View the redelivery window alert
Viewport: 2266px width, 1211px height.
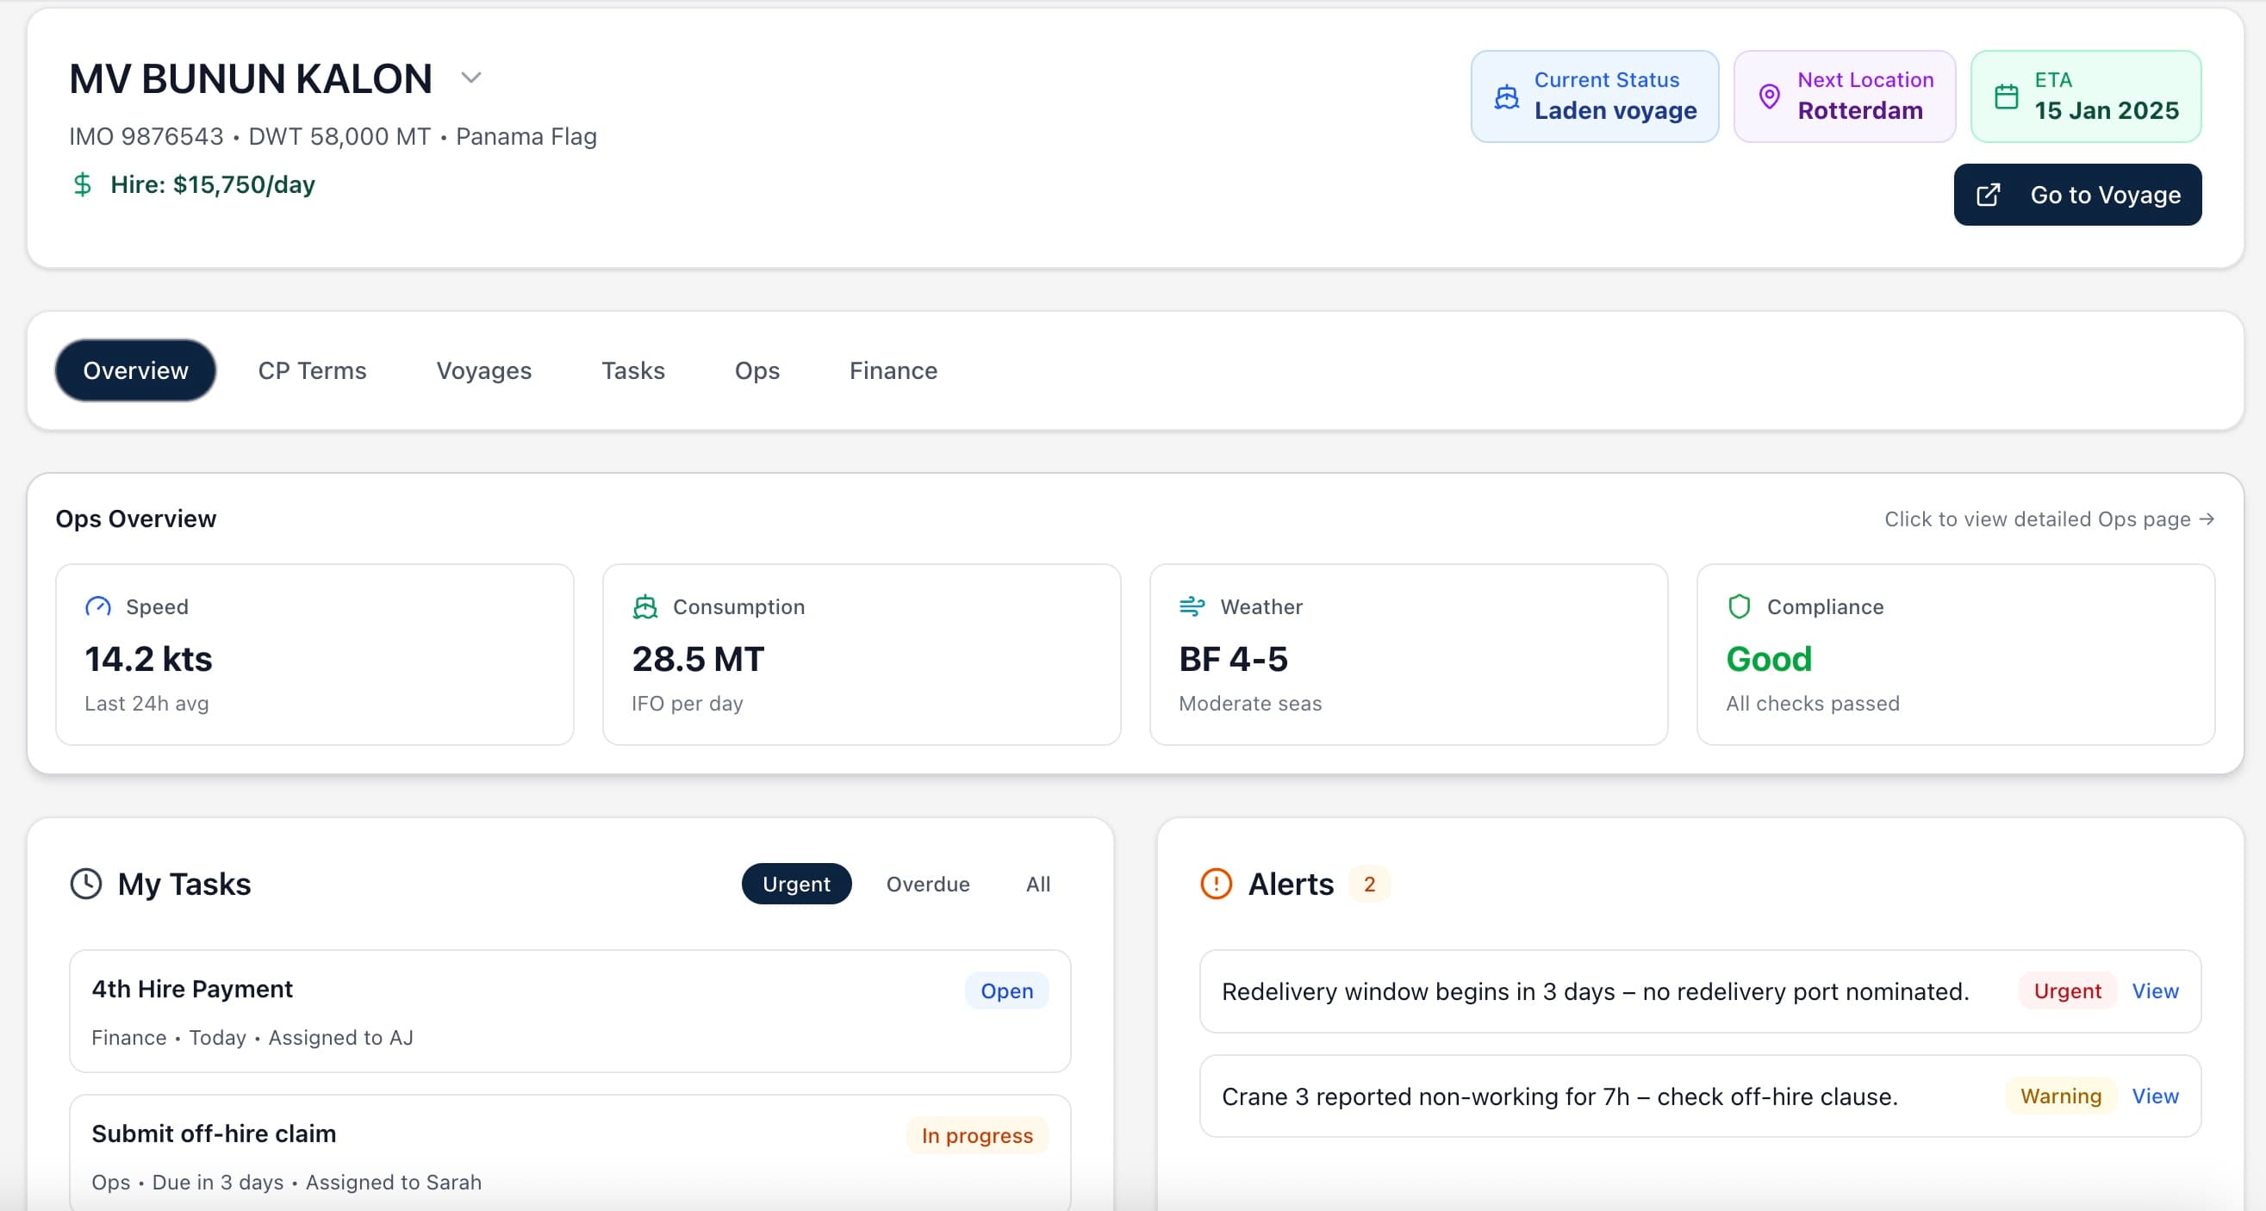click(2155, 991)
